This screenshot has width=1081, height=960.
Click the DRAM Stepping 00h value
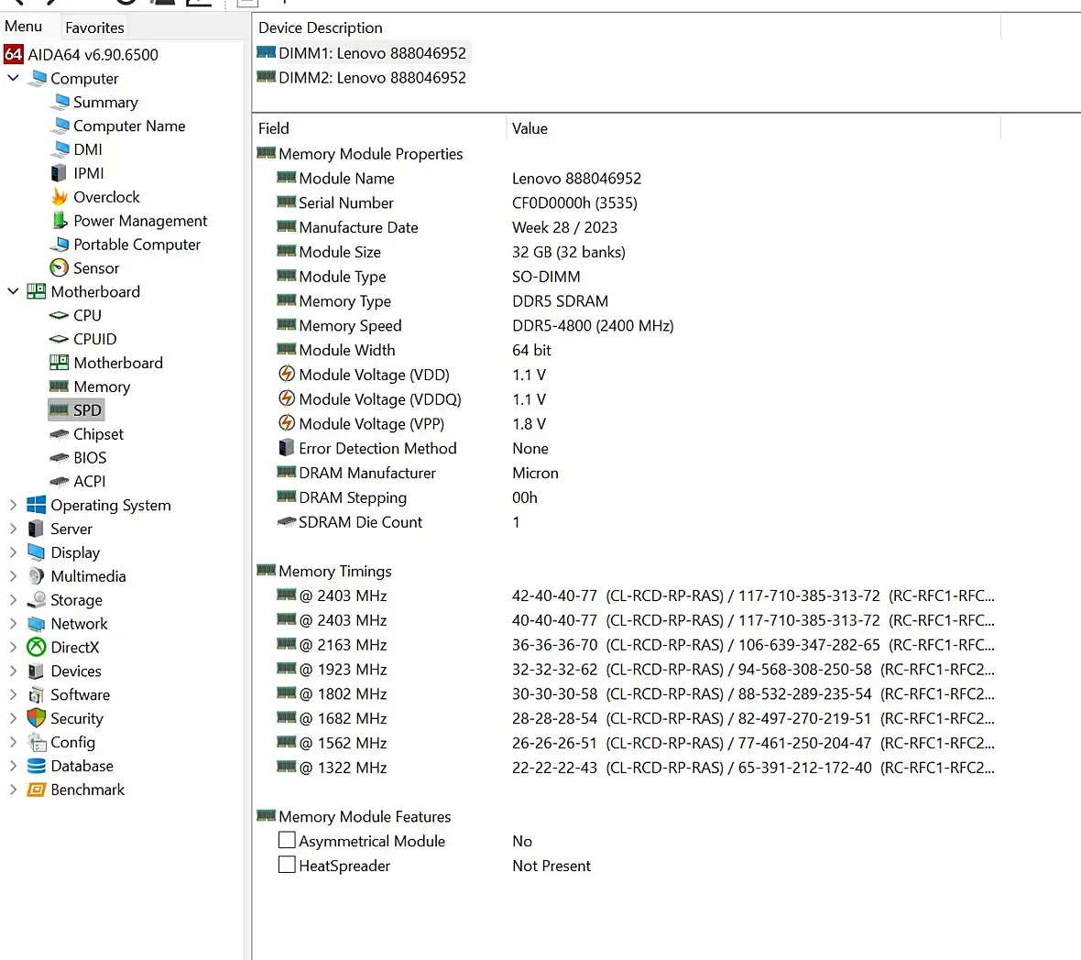pos(525,497)
